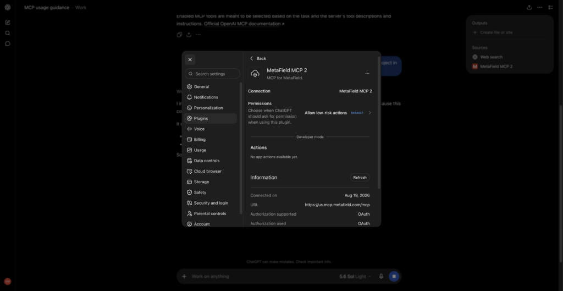
Task: Click the MCP usage guidance title
Action: coord(47,8)
